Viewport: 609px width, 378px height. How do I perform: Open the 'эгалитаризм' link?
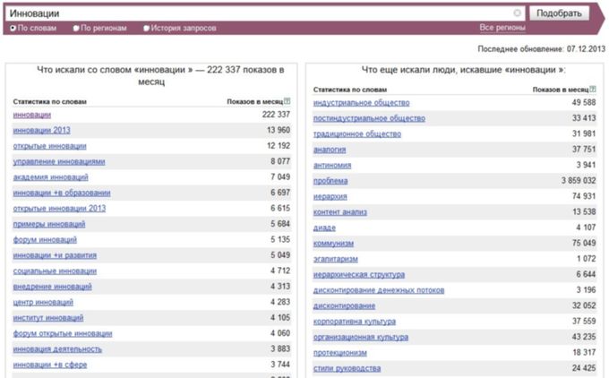336,259
